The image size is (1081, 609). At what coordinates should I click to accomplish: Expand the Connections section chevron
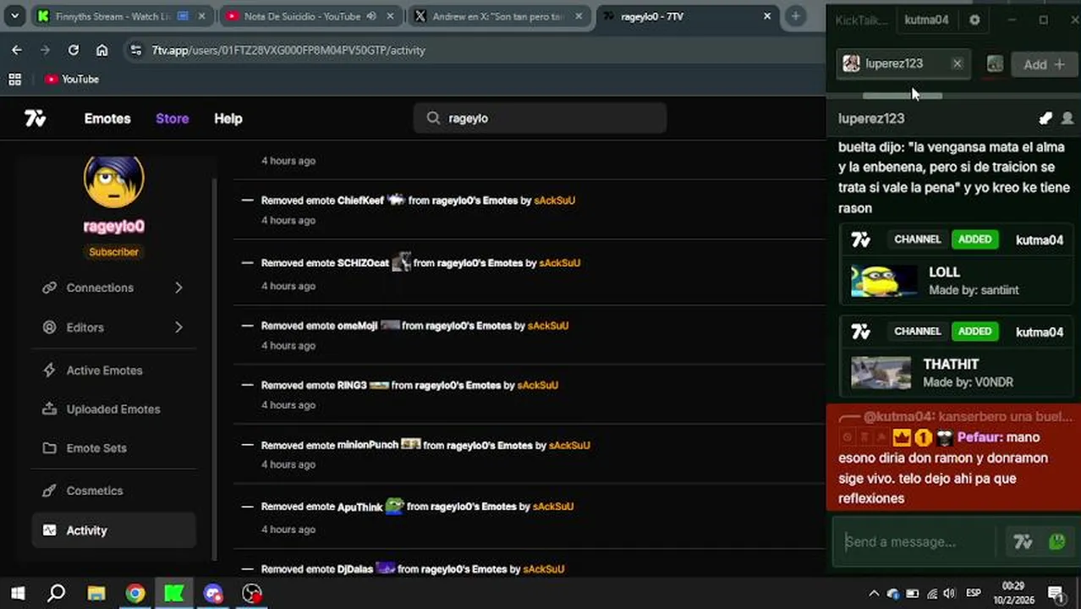[178, 288]
